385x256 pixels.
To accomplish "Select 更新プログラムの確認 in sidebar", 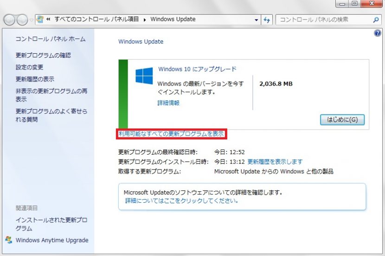I will 43,56.
